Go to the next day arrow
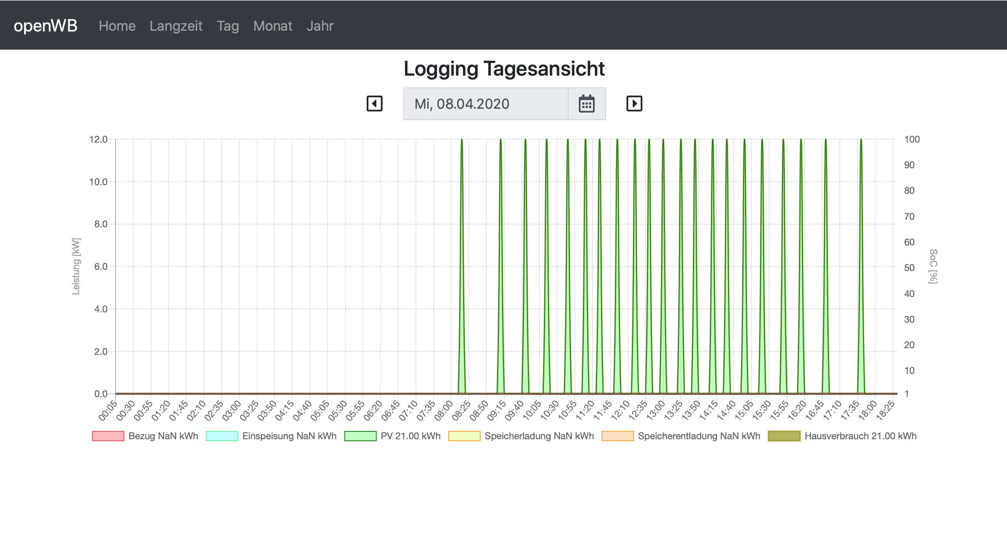 click(634, 104)
